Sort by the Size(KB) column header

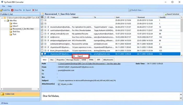click(x=169, y=17)
